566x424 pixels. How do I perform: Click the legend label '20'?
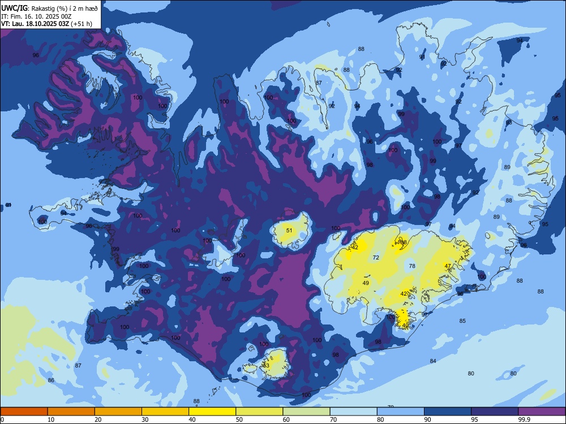pyautogui.click(x=98, y=419)
